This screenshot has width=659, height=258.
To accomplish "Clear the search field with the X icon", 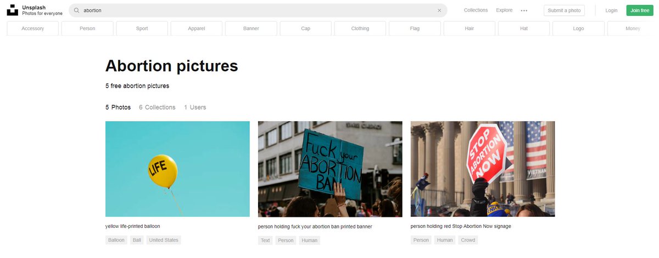I will [439, 10].
